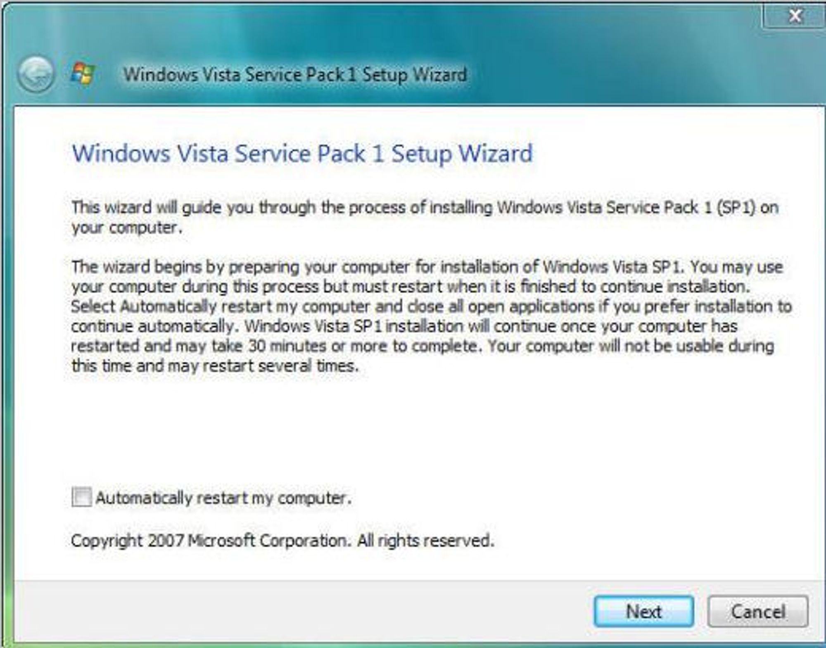Click the Windows flag logo icon
The height and width of the screenshot is (648, 826).
(x=83, y=74)
